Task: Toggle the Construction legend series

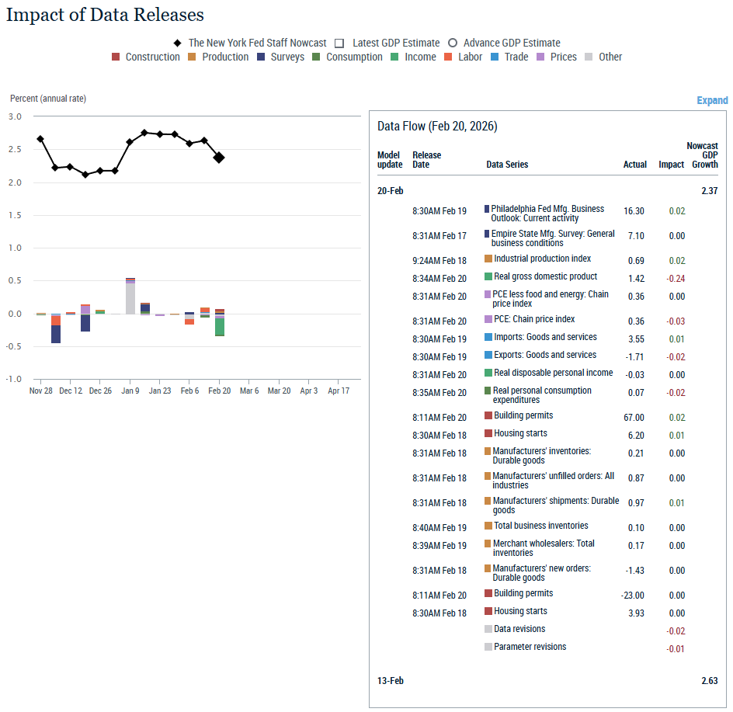Action: [x=145, y=57]
